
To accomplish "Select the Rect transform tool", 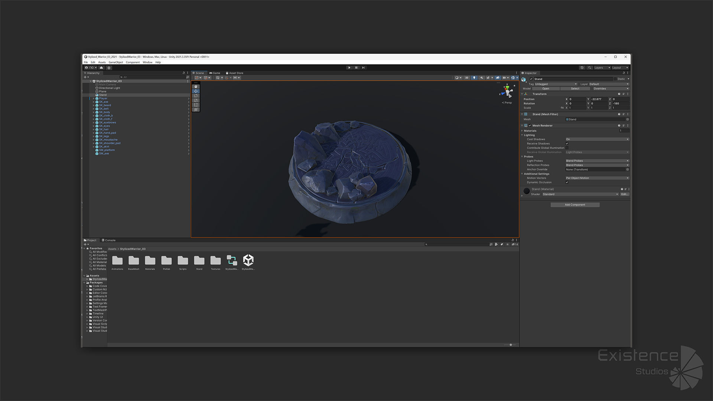I will (x=196, y=105).
